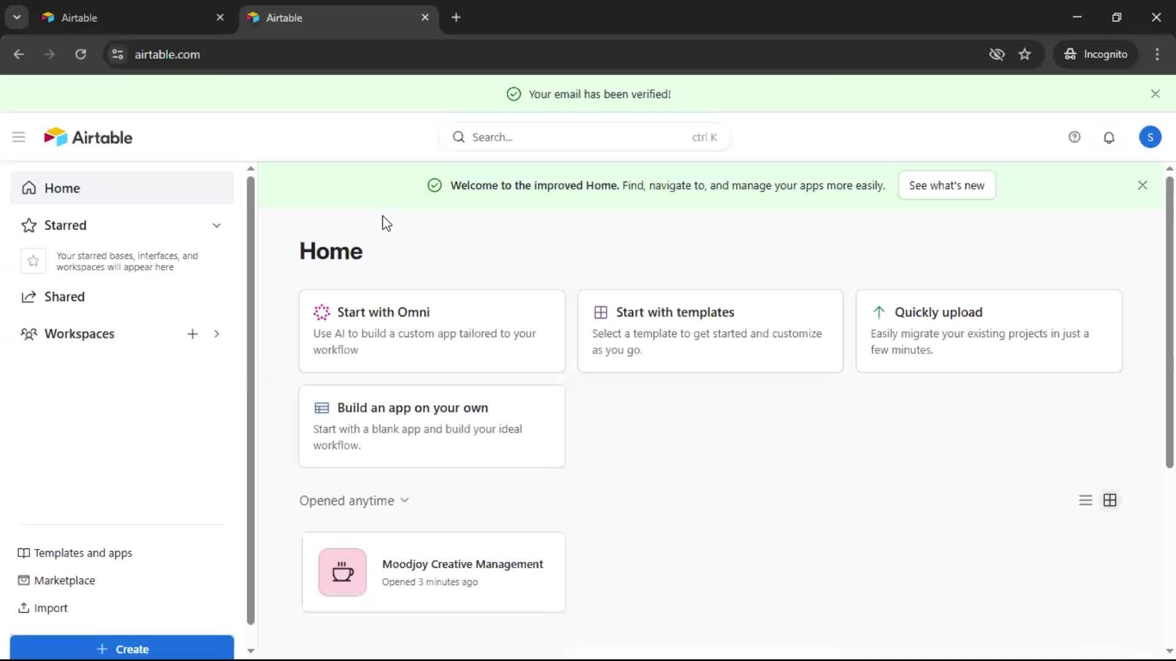The width and height of the screenshot is (1176, 661).
Task: Close the improved Home welcome banner
Action: 1142,185
